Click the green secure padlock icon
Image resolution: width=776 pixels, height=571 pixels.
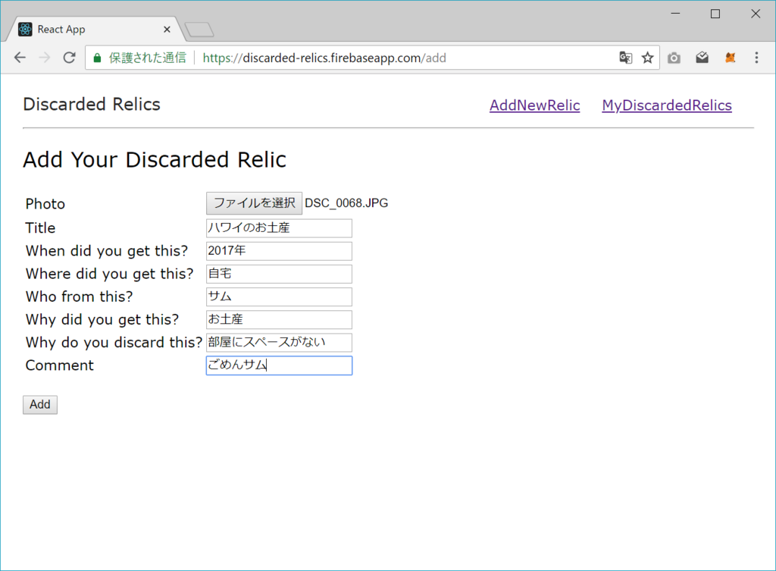tap(98, 58)
